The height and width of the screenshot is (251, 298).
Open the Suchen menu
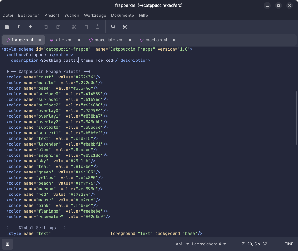(x=72, y=16)
